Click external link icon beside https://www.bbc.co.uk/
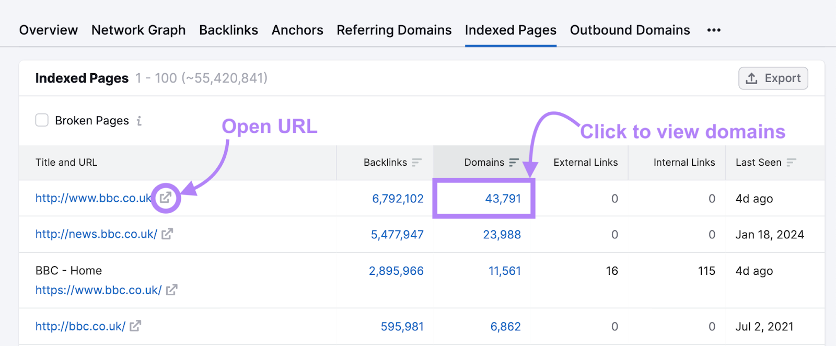 tap(172, 290)
